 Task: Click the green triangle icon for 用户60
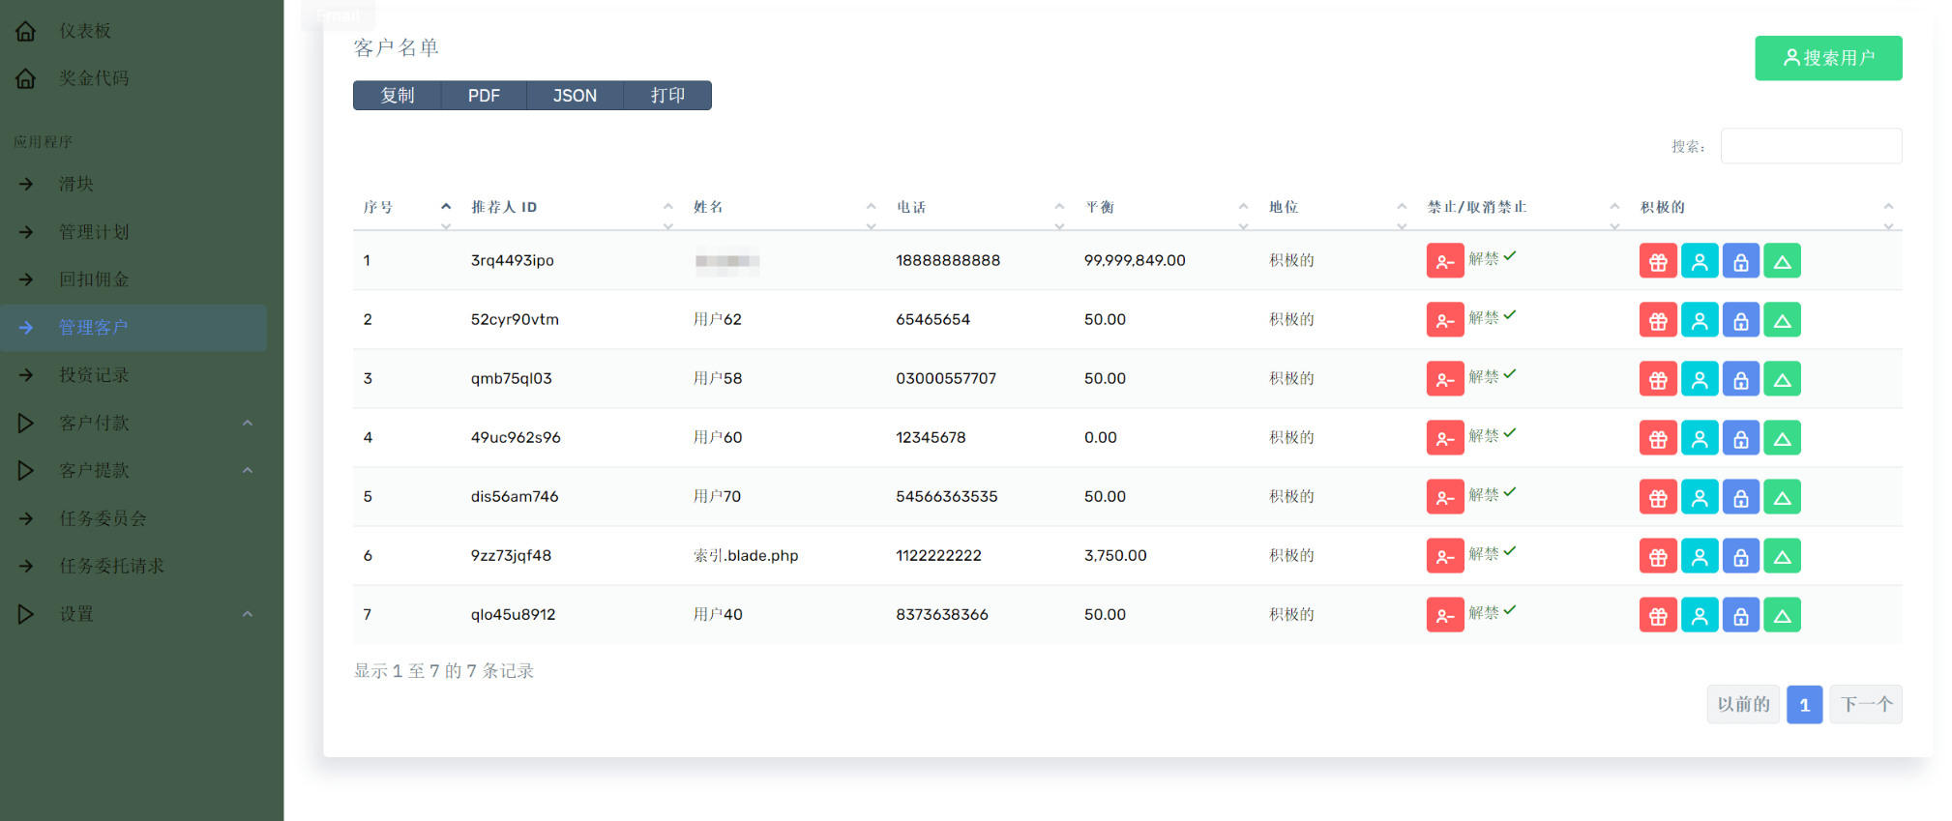(x=1782, y=438)
